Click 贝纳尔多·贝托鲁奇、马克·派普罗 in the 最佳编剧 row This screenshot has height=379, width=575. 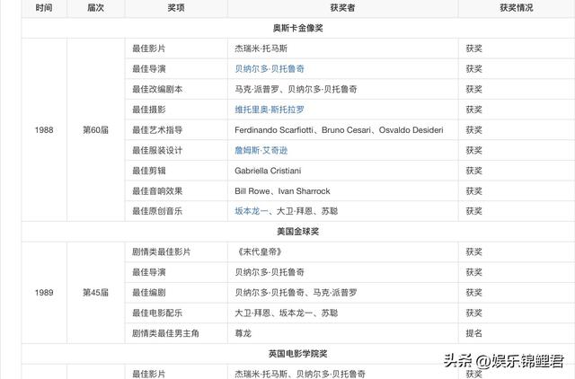click(296, 293)
